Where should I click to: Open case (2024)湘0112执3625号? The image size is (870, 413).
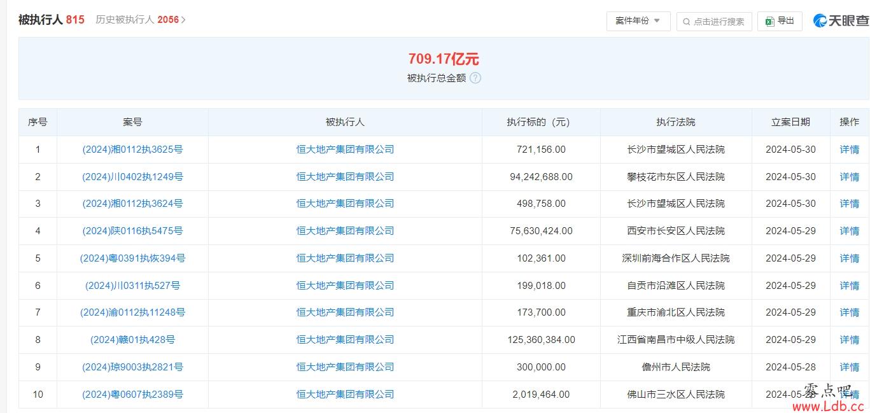tap(132, 150)
